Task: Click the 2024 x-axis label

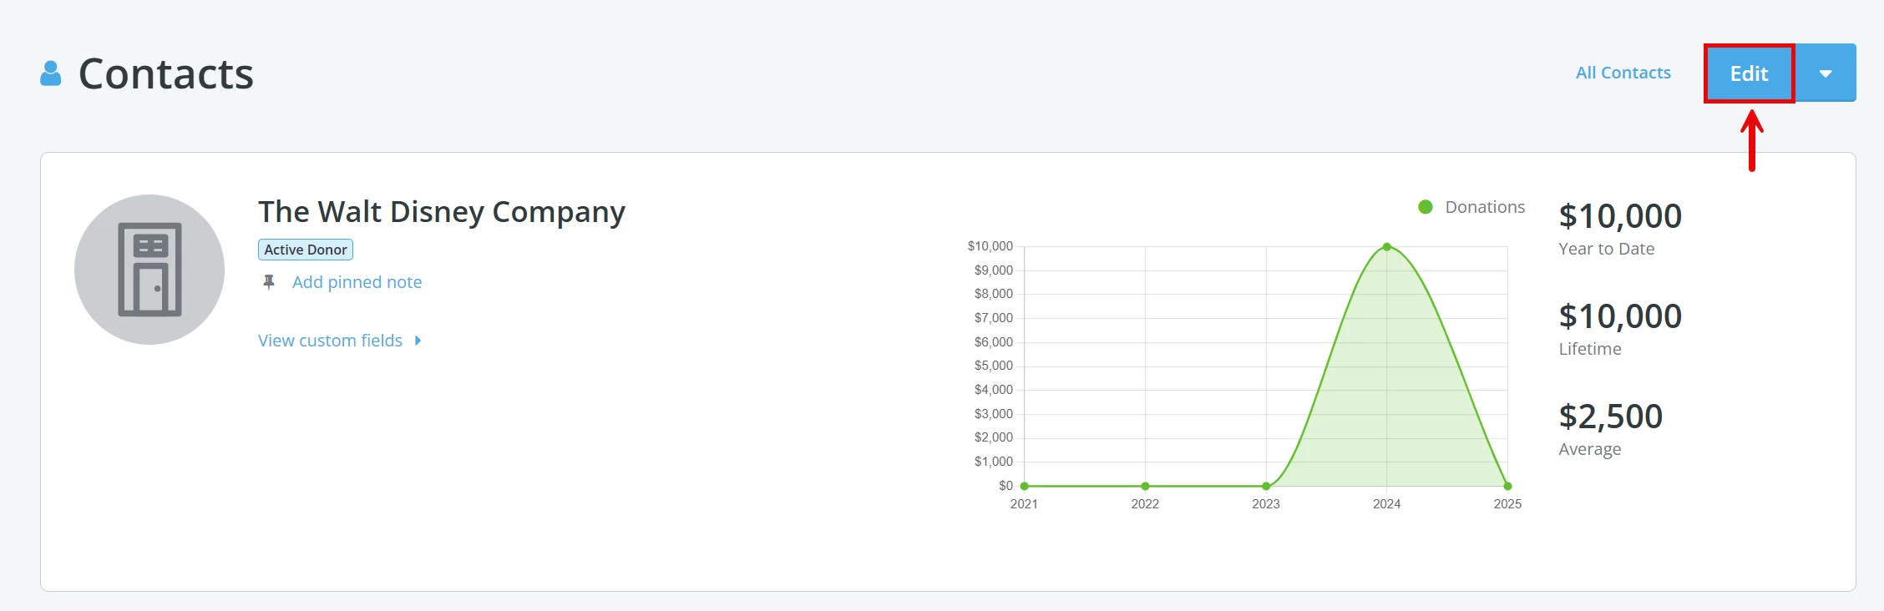Action: pyautogui.click(x=1387, y=504)
